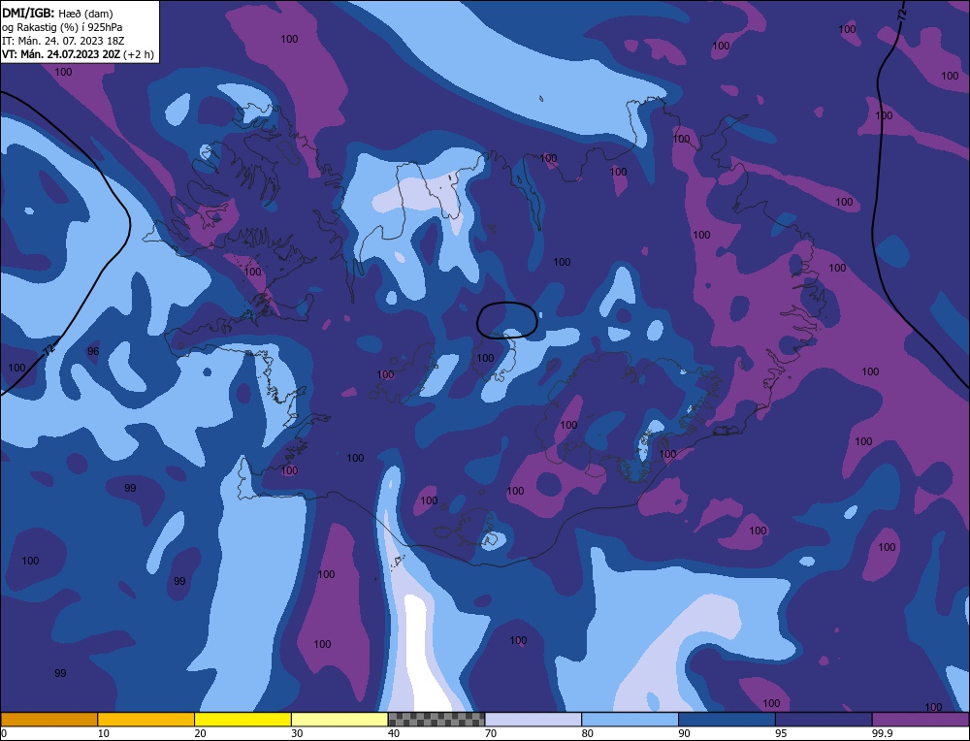The width and height of the screenshot is (970, 741).
Task: Click the '(+2 h)' forecast offset text
Action: coord(139,54)
